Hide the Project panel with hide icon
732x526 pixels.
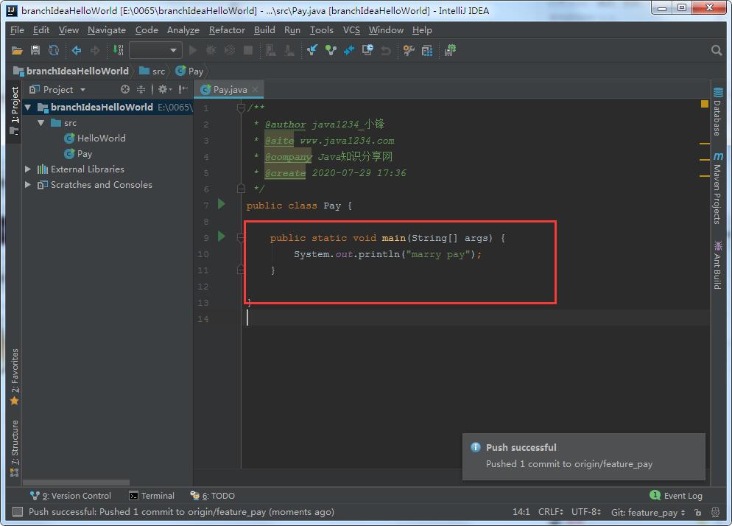(183, 89)
